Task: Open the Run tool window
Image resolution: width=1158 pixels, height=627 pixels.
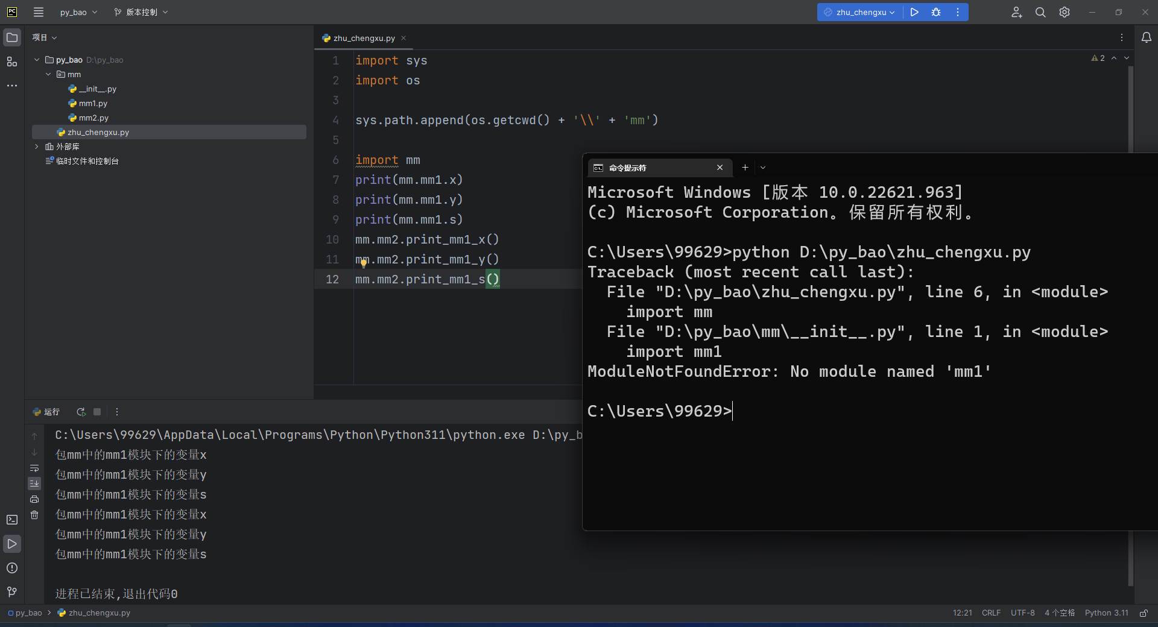Action: coord(12,544)
